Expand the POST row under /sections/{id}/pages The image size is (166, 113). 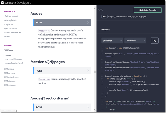click(x=62, y=71)
